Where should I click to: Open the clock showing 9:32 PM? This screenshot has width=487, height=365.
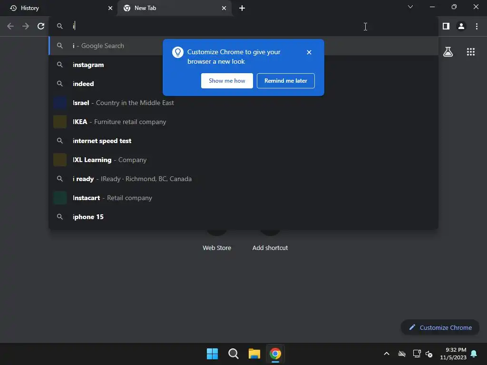(x=453, y=354)
